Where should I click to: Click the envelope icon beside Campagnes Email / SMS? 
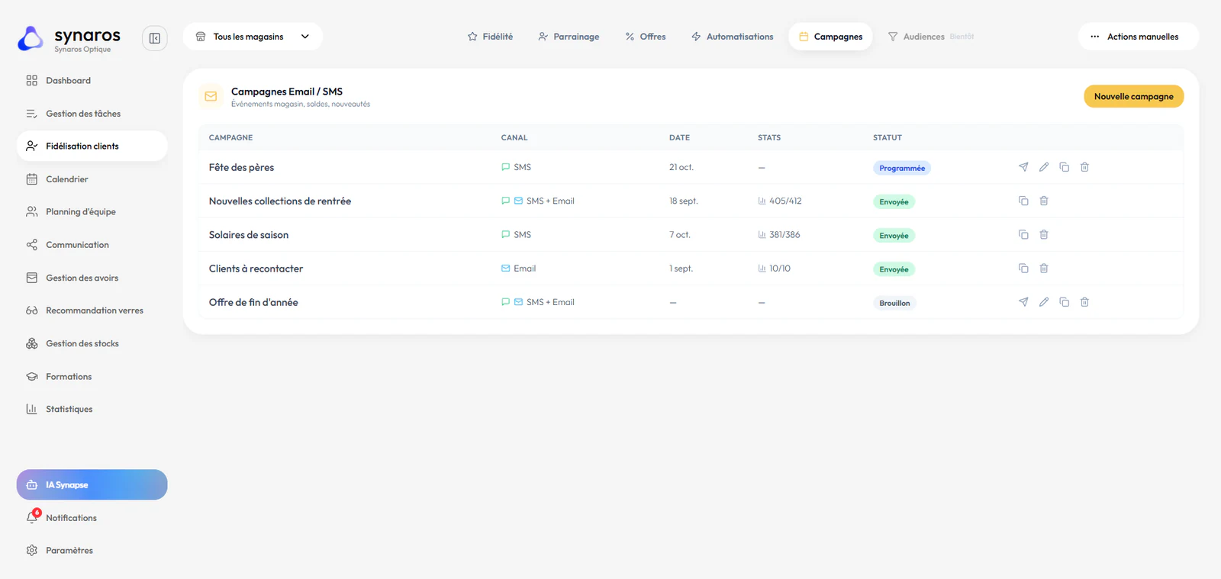pos(211,96)
